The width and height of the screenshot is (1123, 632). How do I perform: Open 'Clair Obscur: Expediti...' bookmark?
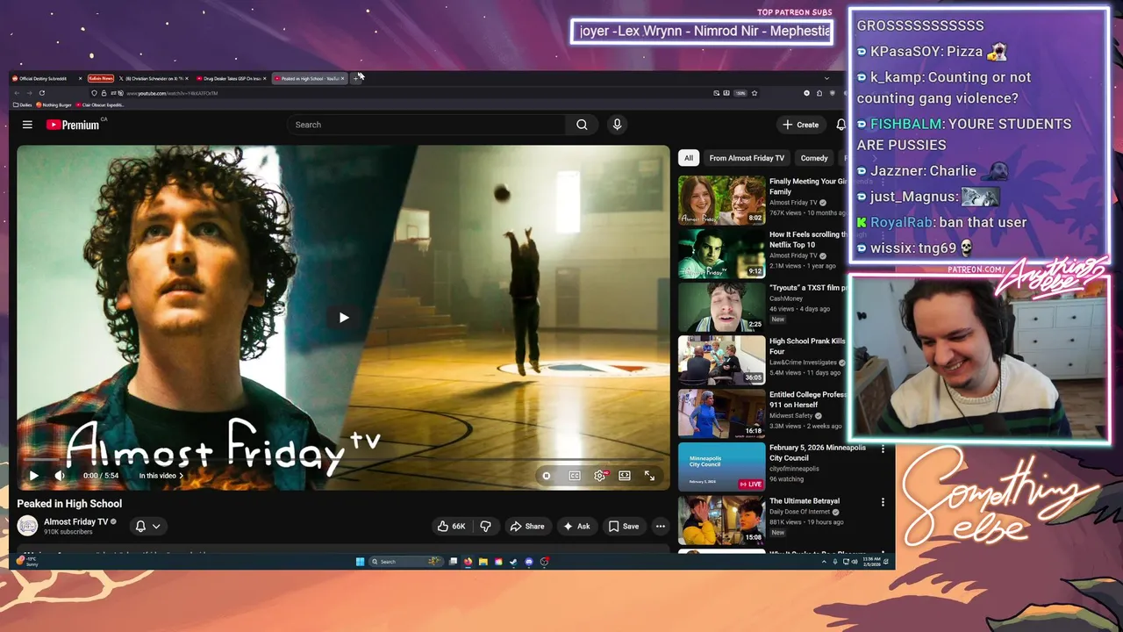[100, 104]
